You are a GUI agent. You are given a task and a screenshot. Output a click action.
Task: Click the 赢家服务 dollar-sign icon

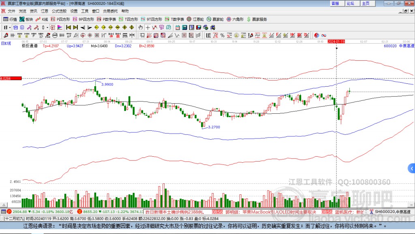(x=249, y=19)
